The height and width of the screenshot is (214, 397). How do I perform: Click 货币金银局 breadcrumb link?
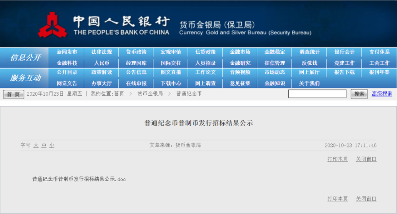pos(150,94)
